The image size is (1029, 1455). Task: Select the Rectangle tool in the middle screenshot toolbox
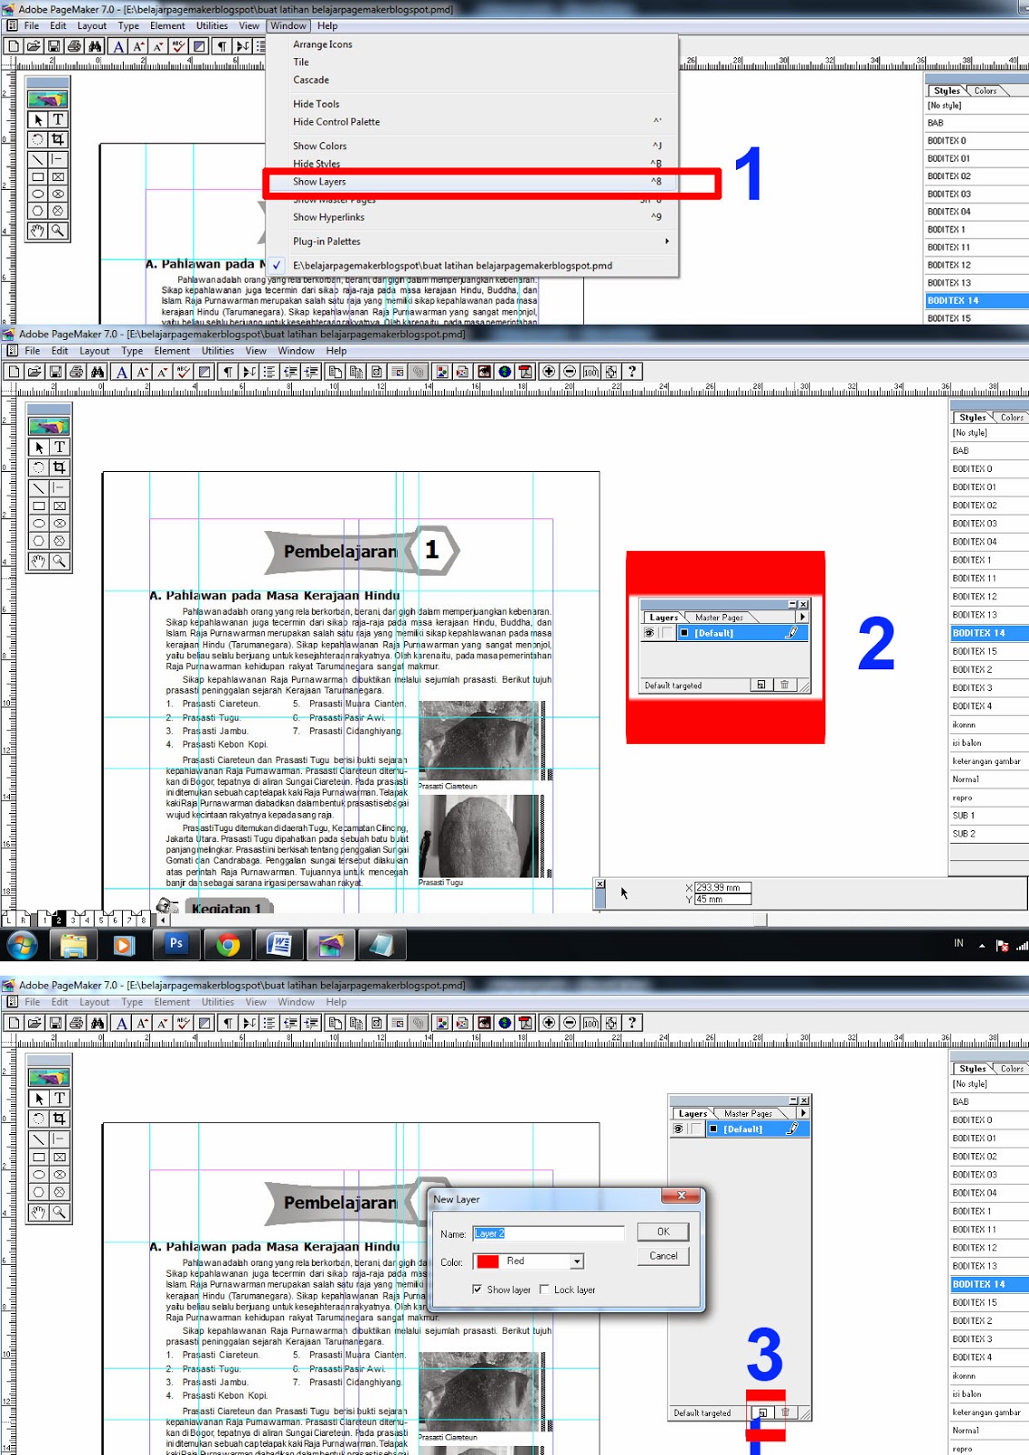[x=39, y=507]
